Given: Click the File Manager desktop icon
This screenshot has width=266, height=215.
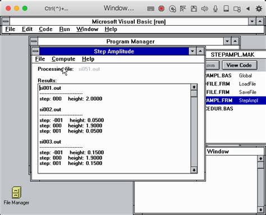Looking at the screenshot, I should (16, 195).
